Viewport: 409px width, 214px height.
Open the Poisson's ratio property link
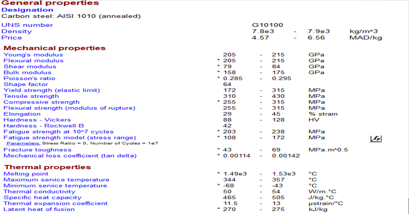point(29,78)
